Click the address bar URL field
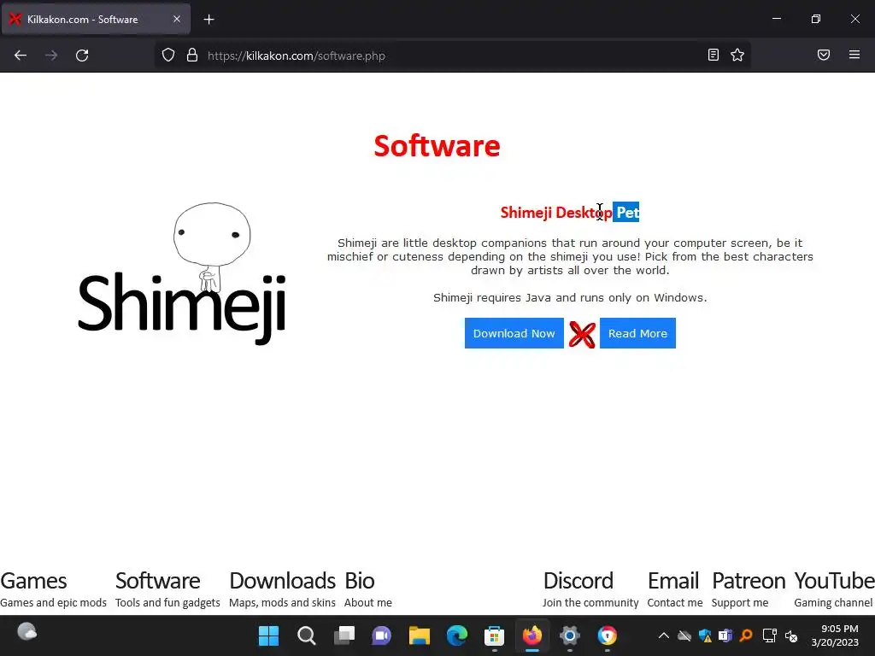Screen dimensions: 875x656 pos(452,56)
